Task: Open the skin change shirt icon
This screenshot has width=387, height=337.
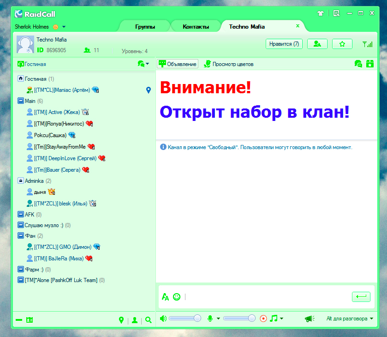Action: (x=321, y=13)
